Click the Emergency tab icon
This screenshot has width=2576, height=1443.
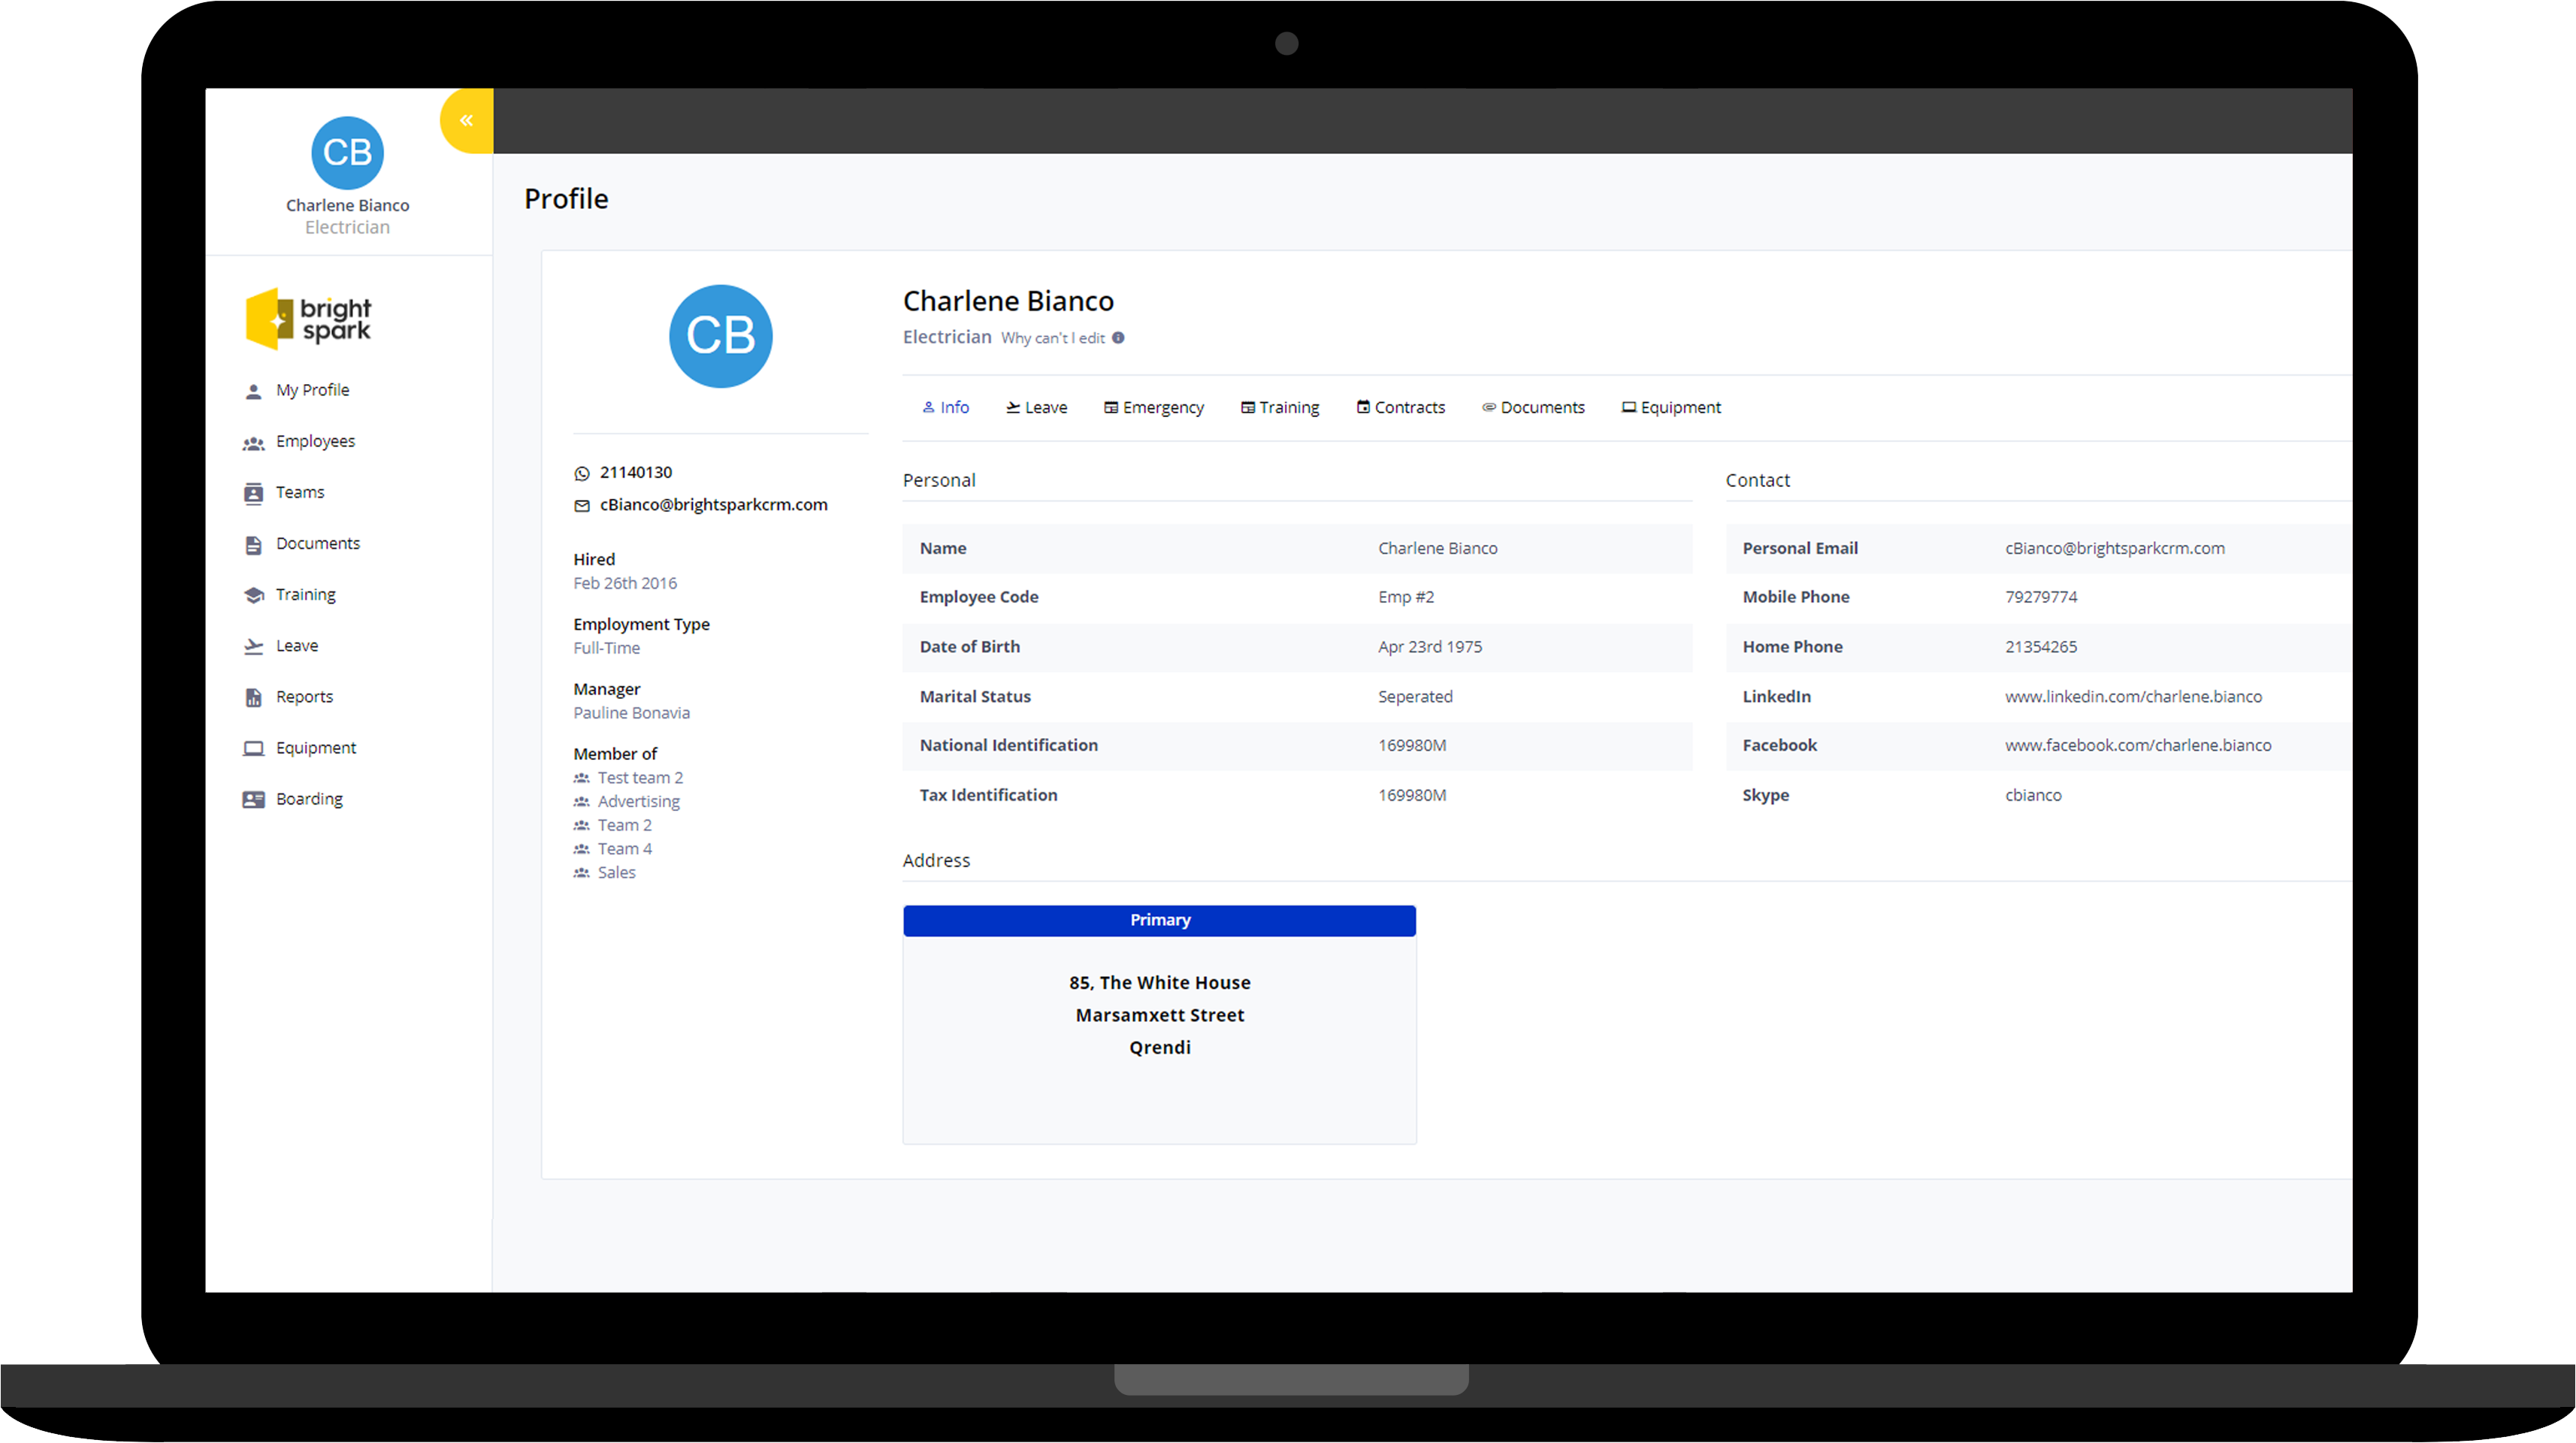tap(1110, 407)
